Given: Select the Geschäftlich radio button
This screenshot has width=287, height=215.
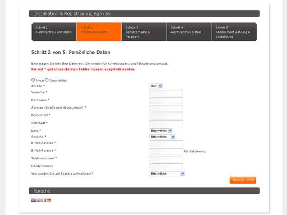Looking at the screenshot, I should click(47, 80).
